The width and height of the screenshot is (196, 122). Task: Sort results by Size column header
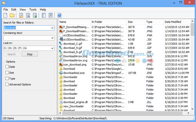[x=136, y=22]
